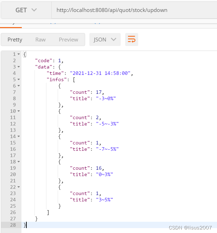
Task: Open the GET method dropdown
Action: tap(26, 10)
